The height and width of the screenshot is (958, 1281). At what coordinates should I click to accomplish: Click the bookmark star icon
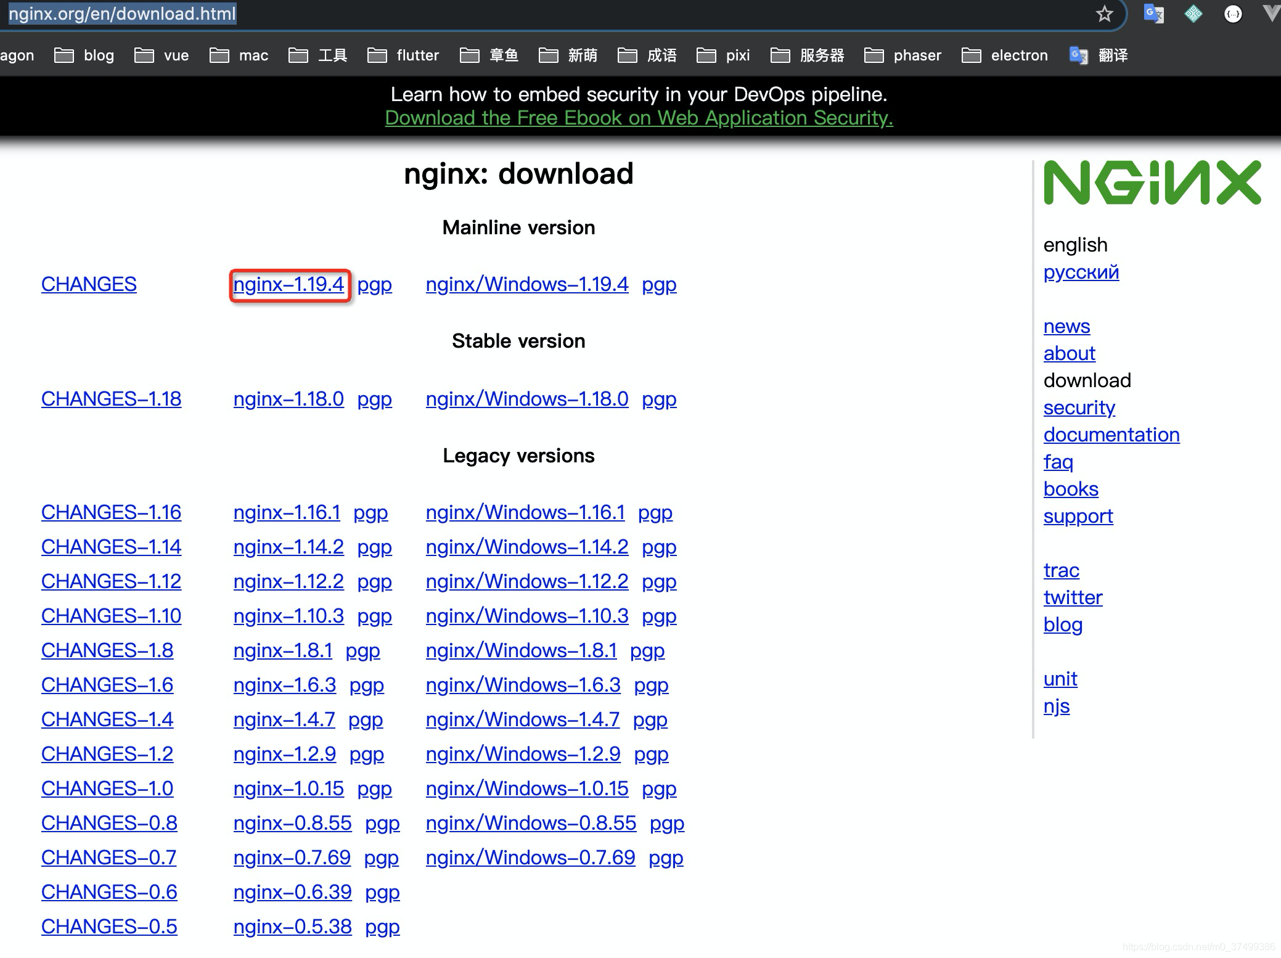click(1103, 14)
